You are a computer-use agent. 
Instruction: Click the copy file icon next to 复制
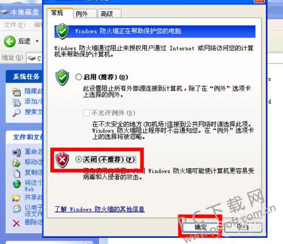point(16,173)
